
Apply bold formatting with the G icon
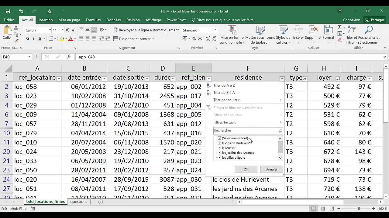(27, 38)
